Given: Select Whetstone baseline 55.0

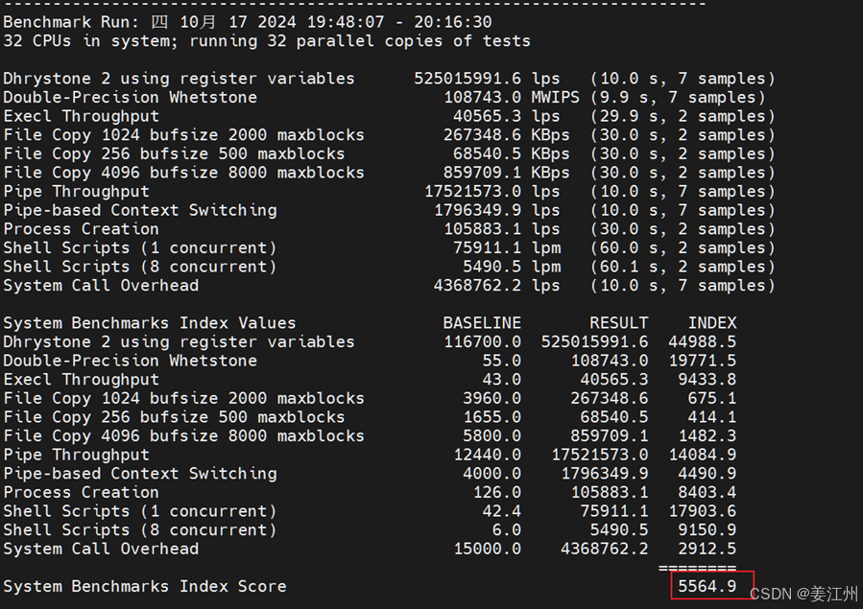Looking at the screenshot, I should coord(501,361).
